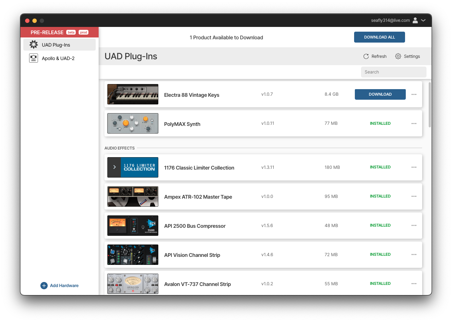Click the 1176 Classic Limiter Collection name
The width and height of the screenshot is (452, 322).
click(x=199, y=168)
